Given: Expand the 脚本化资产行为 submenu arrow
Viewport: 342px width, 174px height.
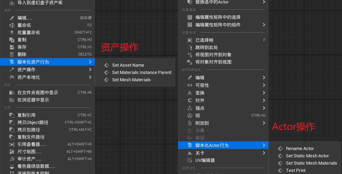Looking at the screenshot, I should pyautogui.click(x=90, y=62).
